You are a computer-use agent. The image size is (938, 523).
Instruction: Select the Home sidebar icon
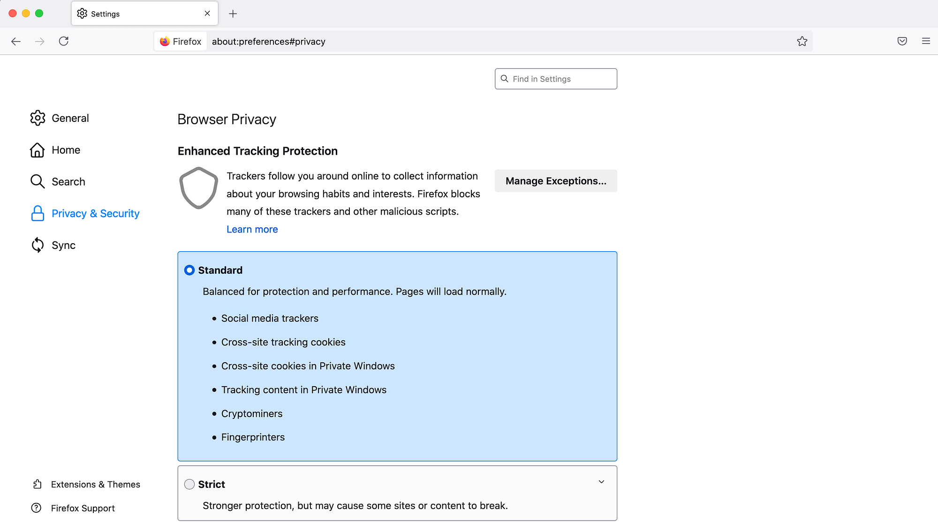[x=38, y=150]
